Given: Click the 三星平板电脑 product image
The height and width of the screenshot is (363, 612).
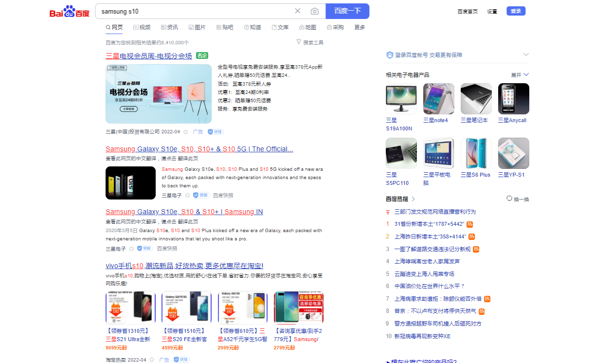Looking at the screenshot, I should click(439, 153).
